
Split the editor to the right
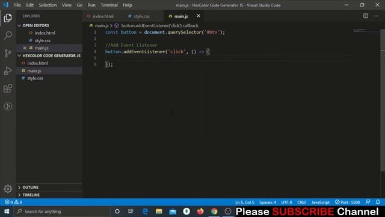[x=366, y=16]
